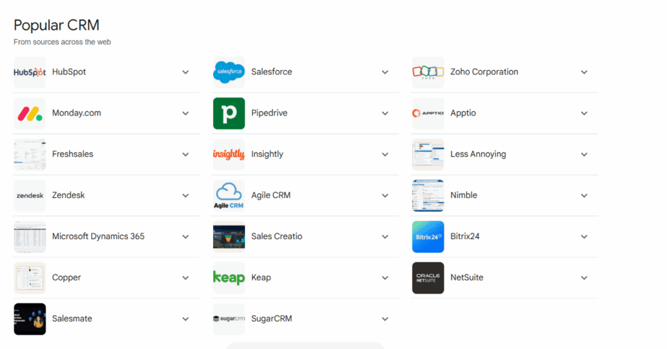667x349 pixels.
Task: Click the Insightly logo icon
Action: click(229, 154)
